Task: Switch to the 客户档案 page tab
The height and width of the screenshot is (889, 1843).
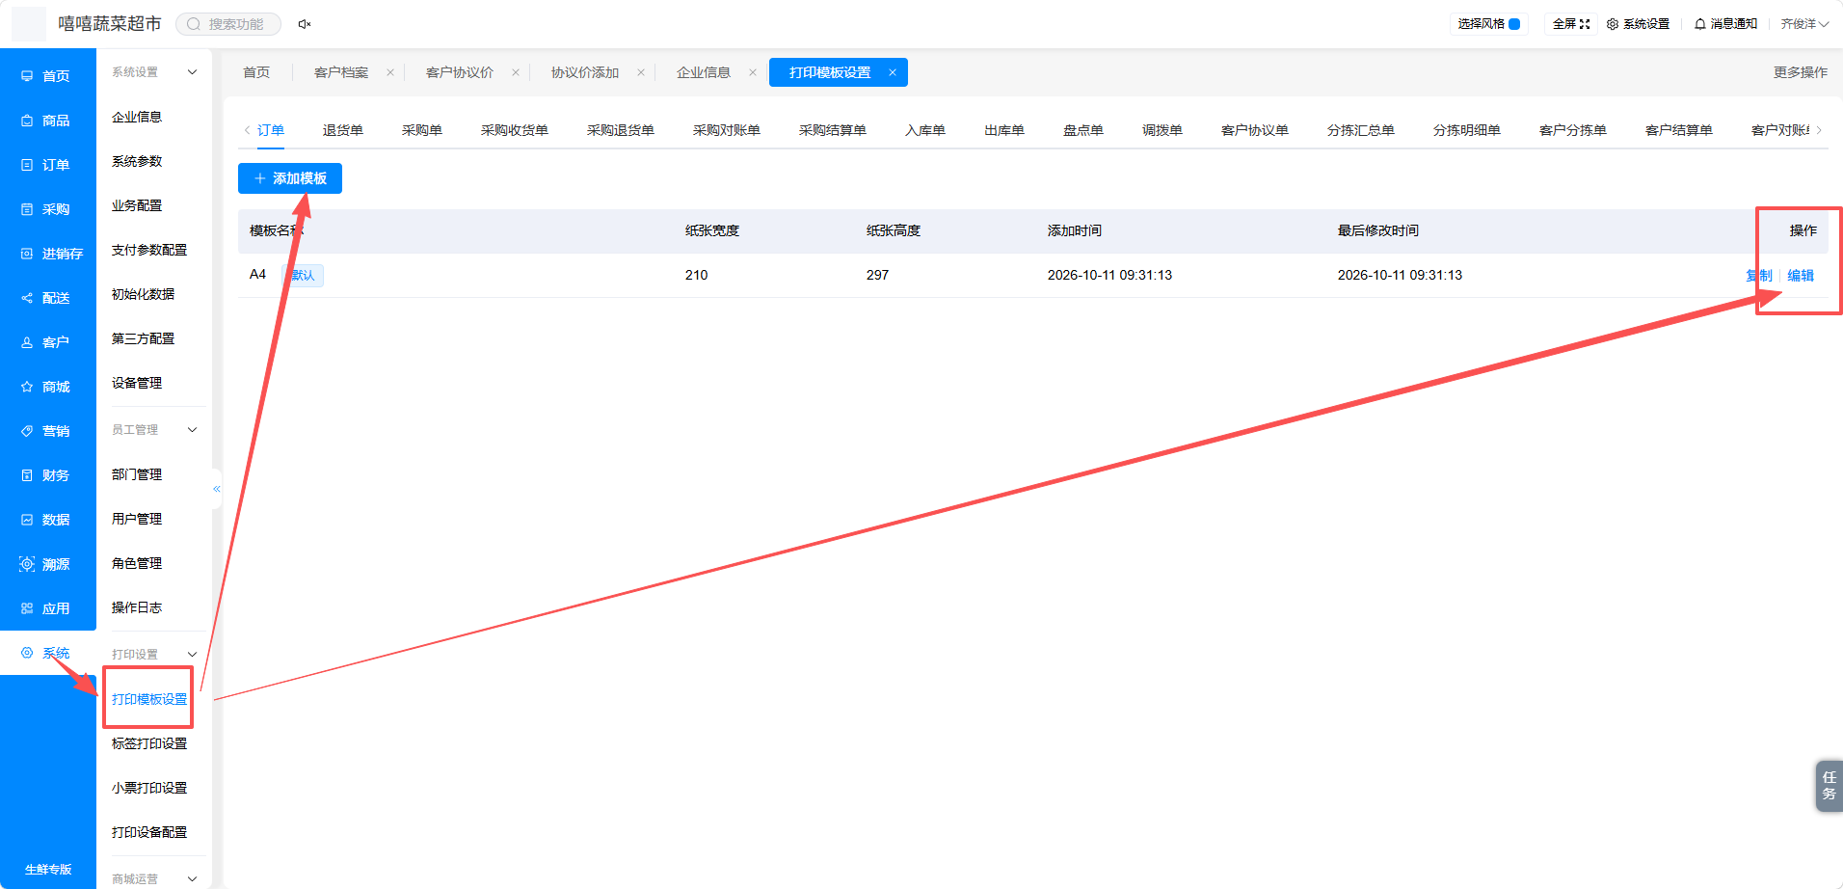Action: pos(341,72)
